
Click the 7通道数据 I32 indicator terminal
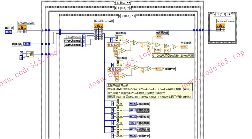pyautogui.click(x=132, y=136)
